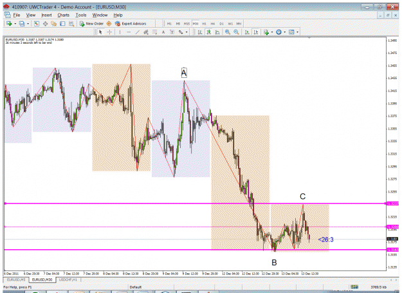
Task: Switch to Candlesticks chart display
Action: coord(208,32)
